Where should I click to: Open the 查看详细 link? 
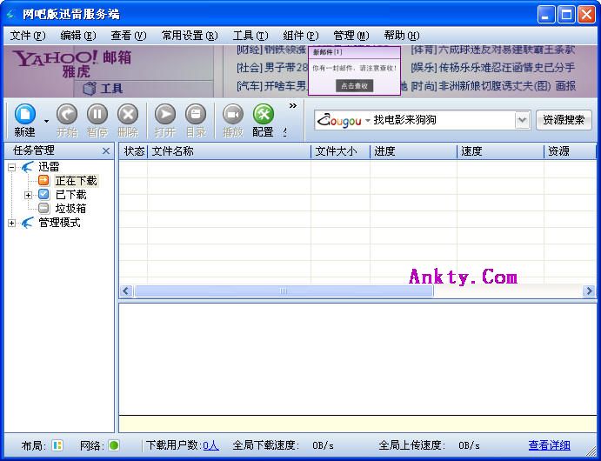(x=550, y=444)
